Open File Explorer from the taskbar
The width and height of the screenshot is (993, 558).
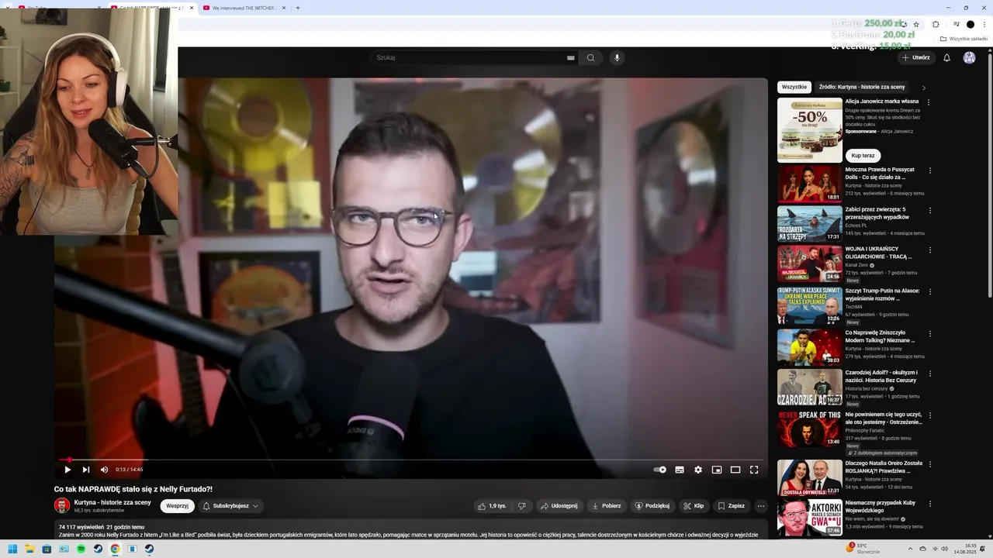[x=29, y=549]
